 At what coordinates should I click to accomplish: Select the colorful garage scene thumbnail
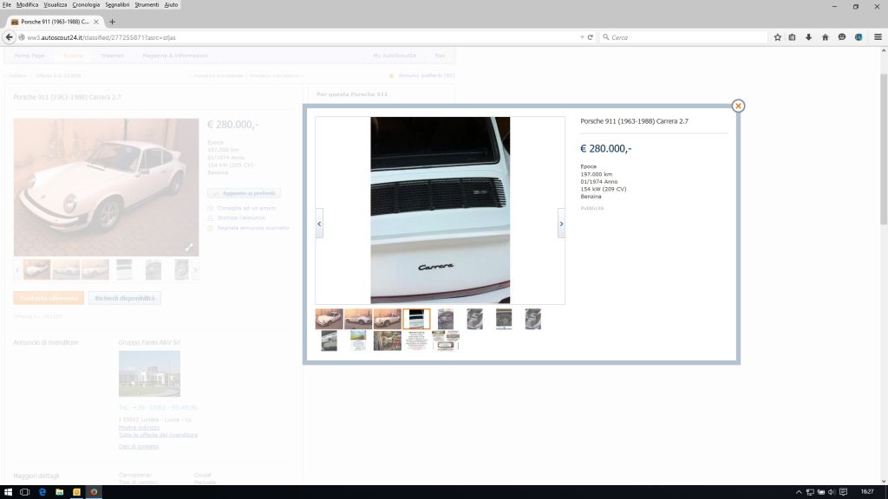(388, 340)
